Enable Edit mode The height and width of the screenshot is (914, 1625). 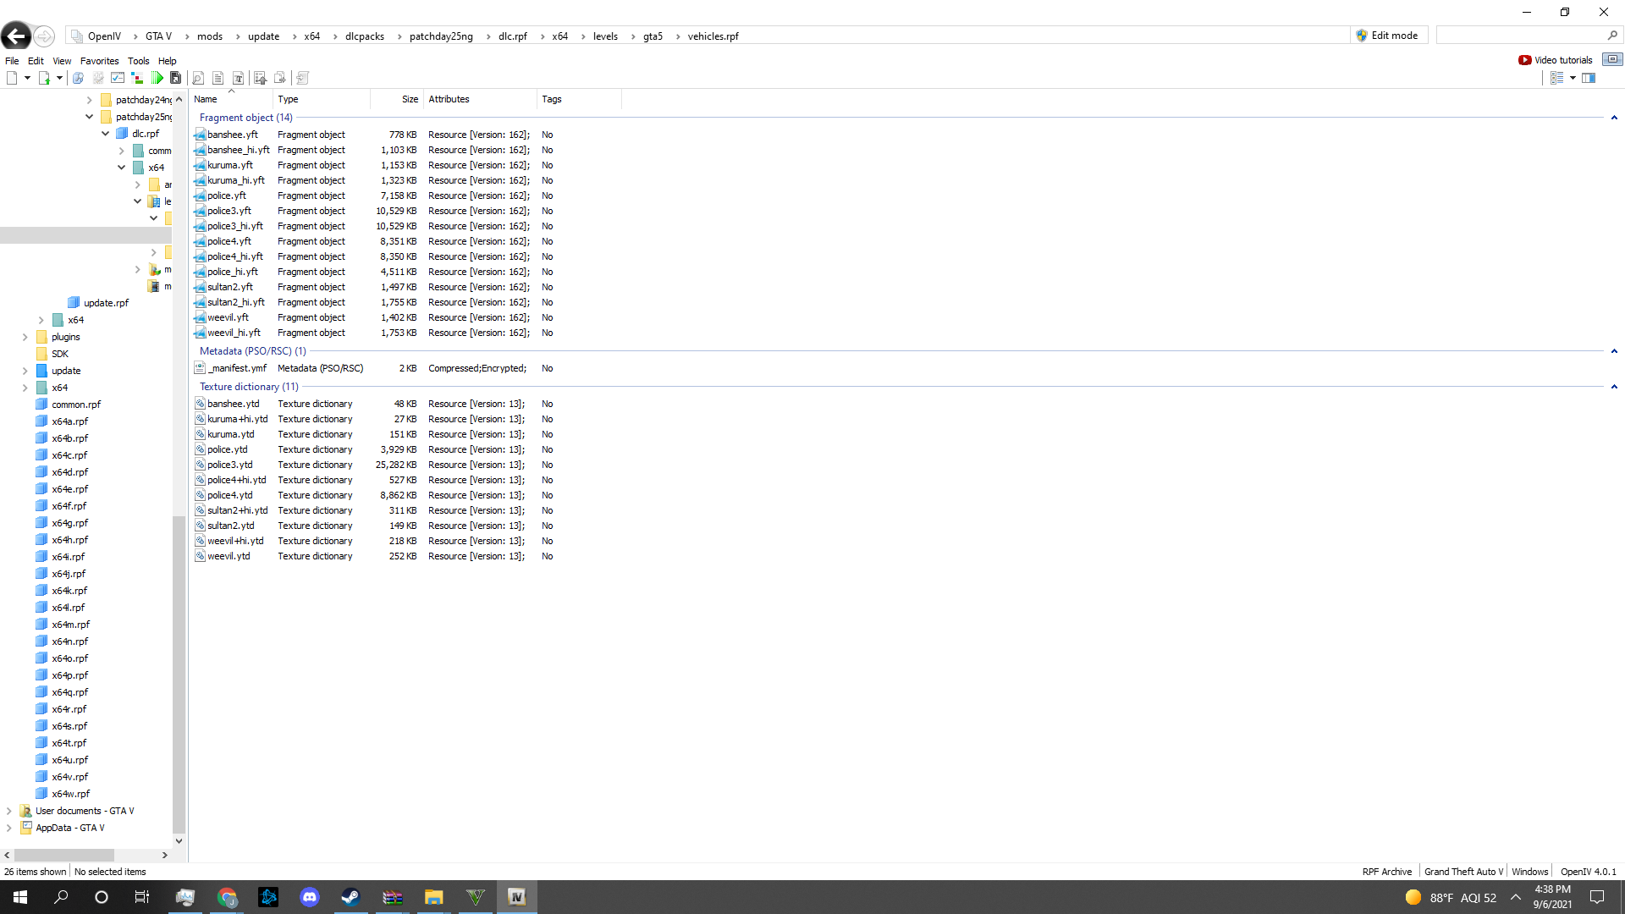pyautogui.click(x=1386, y=36)
